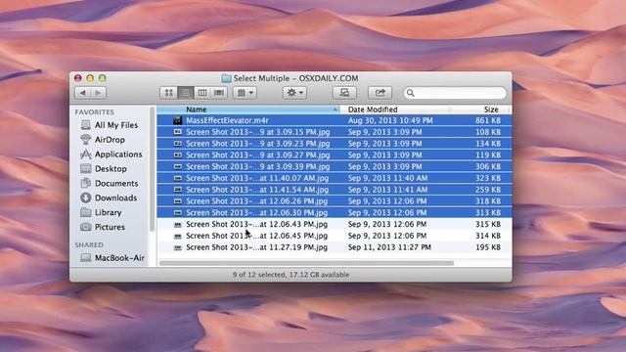Go back with the left arrow button

[82, 93]
